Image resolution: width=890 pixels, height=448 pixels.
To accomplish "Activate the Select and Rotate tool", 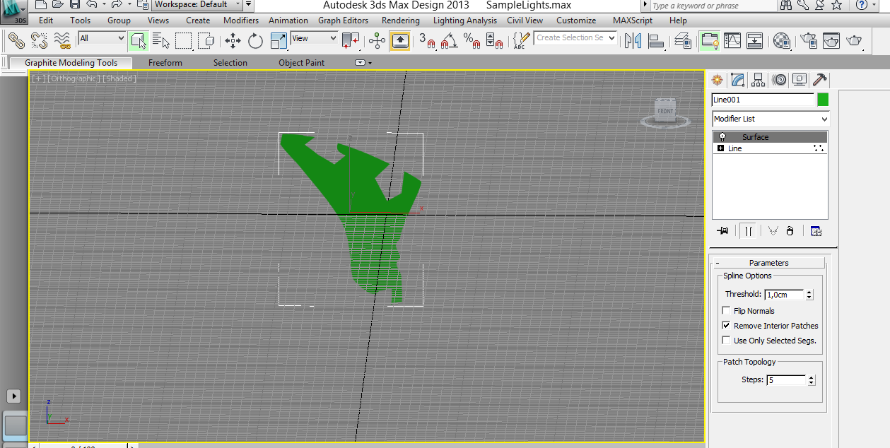I will (x=255, y=40).
